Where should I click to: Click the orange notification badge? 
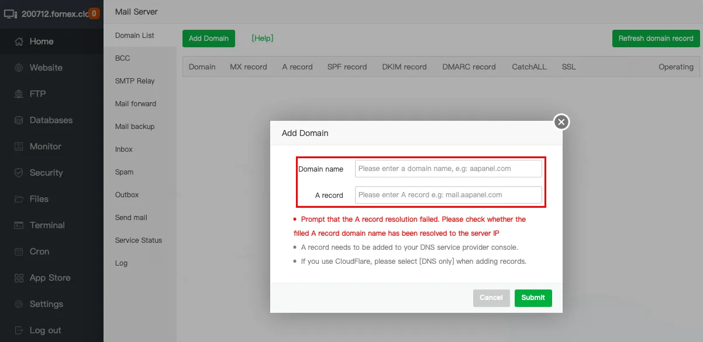click(94, 13)
